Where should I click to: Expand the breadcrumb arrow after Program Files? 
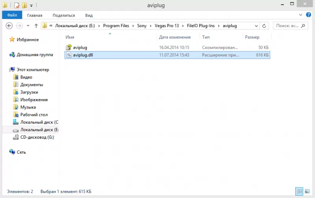pos(133,26)
